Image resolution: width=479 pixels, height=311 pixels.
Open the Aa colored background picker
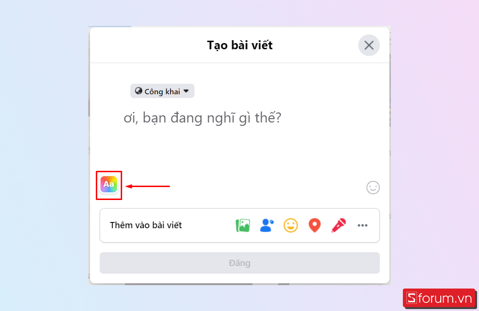coord(109,184)
